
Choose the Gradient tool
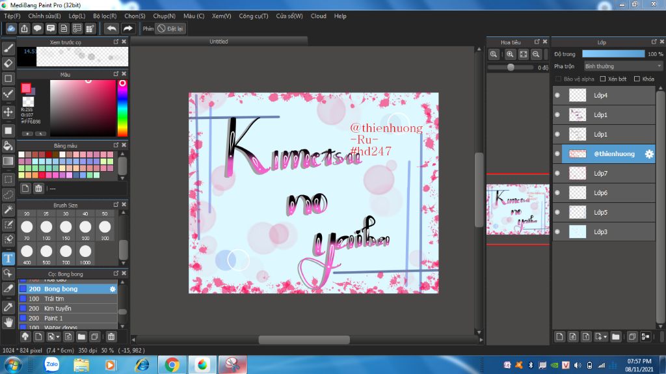tap(8, 161)
